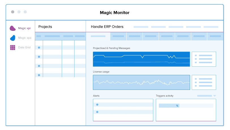Click the Magic xpa blue icon
The width and height of the screenshot is (230, 130).
point(13,38)
